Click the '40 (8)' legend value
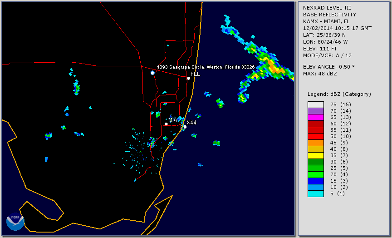Screen dimensions: 392x238 (339, 149)
